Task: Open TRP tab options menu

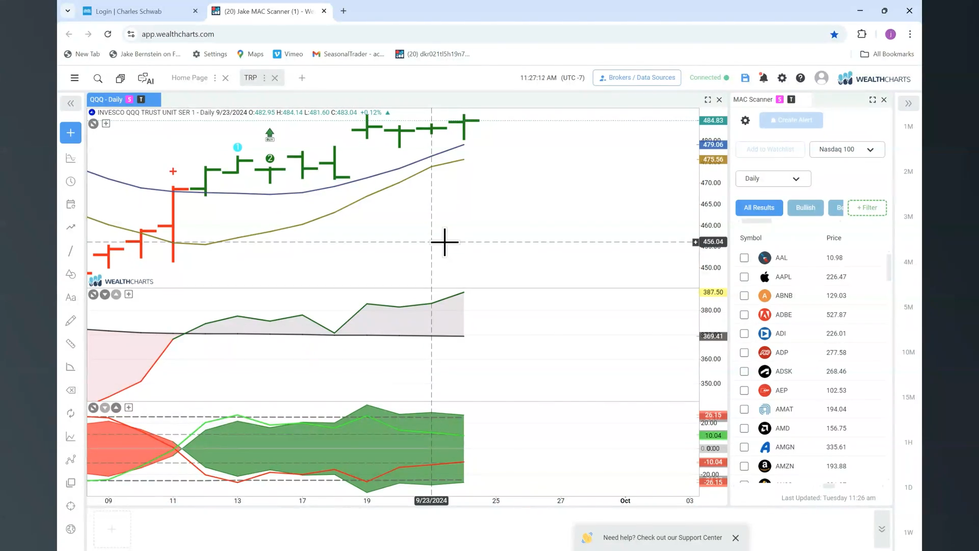Action: point(264,78)
